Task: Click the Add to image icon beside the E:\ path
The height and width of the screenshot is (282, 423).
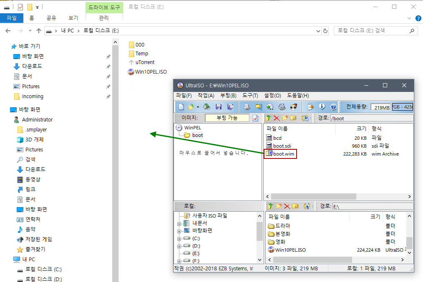Action: pyautogui.click(x=307, y=206)
